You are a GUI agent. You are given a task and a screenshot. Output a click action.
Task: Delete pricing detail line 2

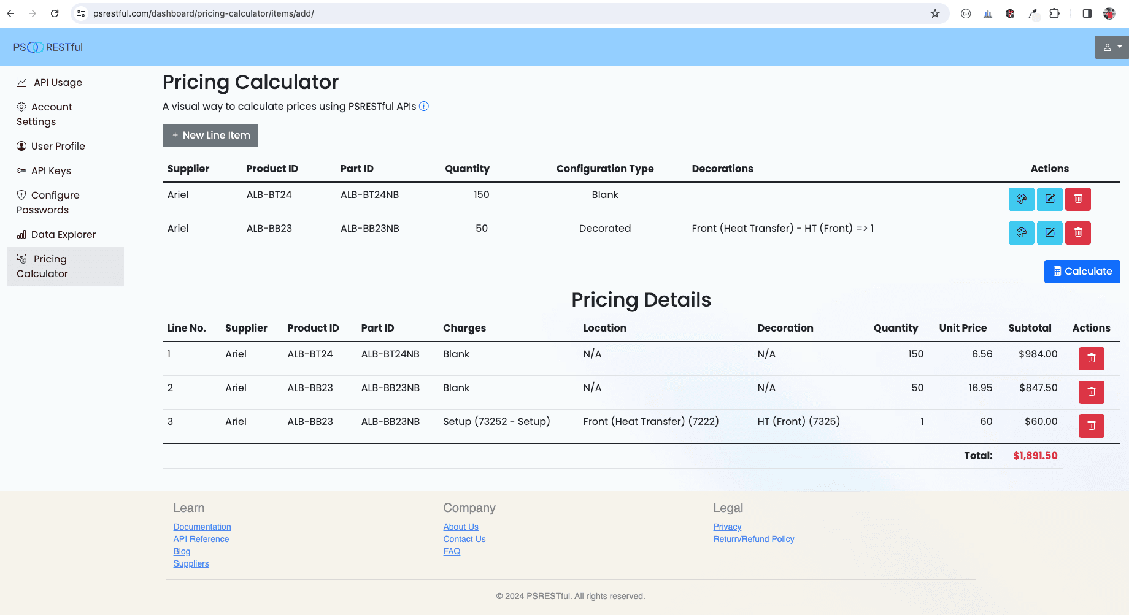pyautogui.click(x=1091, y=392)
